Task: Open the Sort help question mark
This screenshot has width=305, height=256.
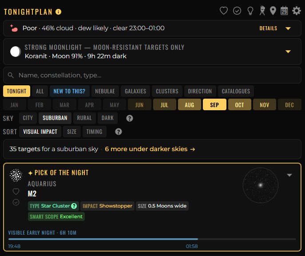Action: click(119, 132)
